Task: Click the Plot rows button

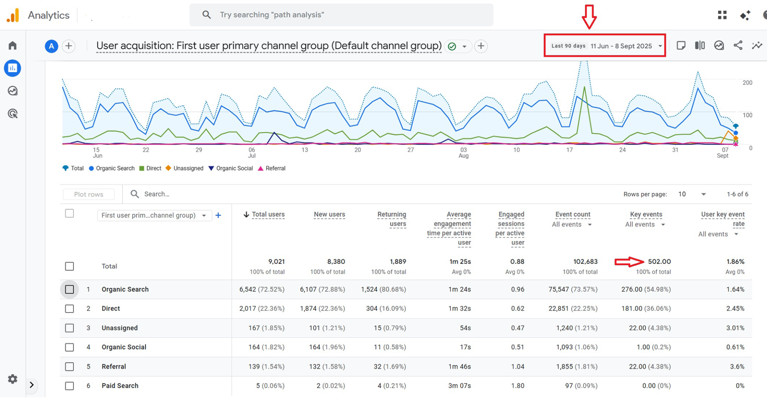Action: [89, 194]
